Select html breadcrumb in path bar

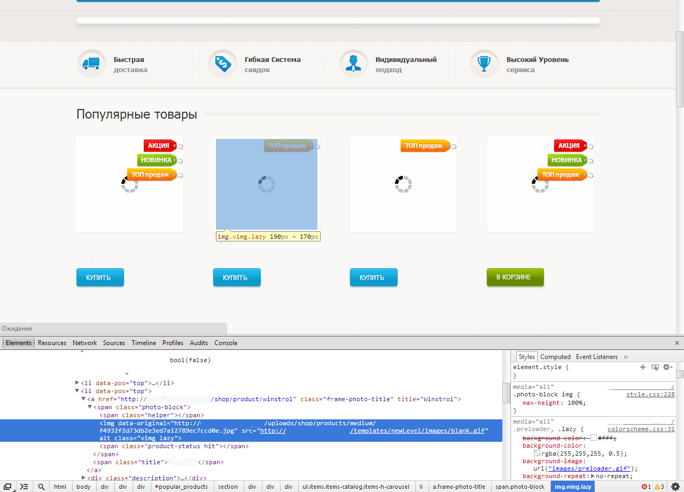pyautogui.click(x=60, y=487)
